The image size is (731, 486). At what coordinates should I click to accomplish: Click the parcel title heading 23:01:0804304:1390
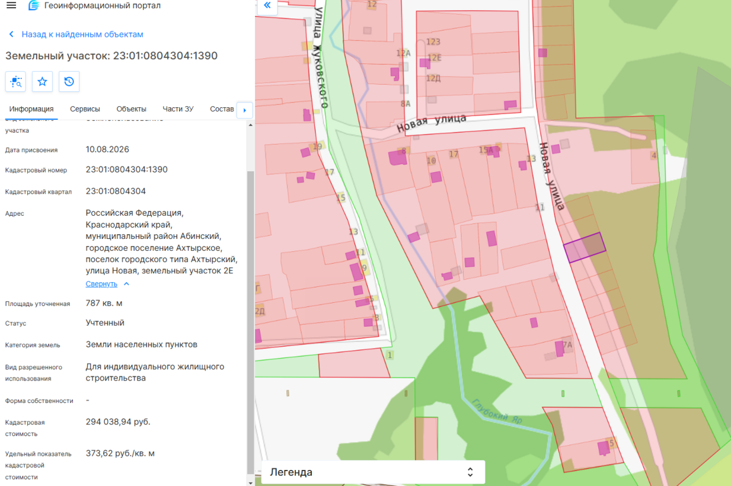click(111, 56)
